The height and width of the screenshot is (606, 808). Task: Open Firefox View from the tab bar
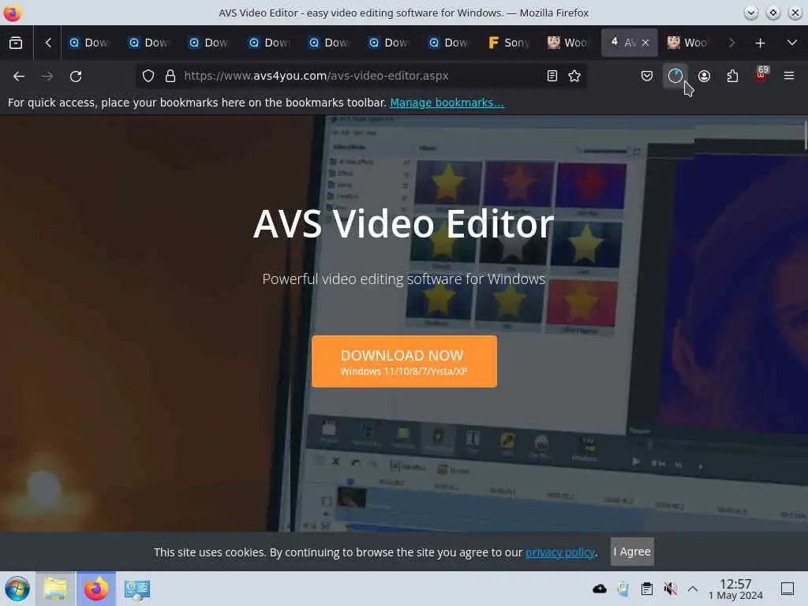[x=16, y=43]
